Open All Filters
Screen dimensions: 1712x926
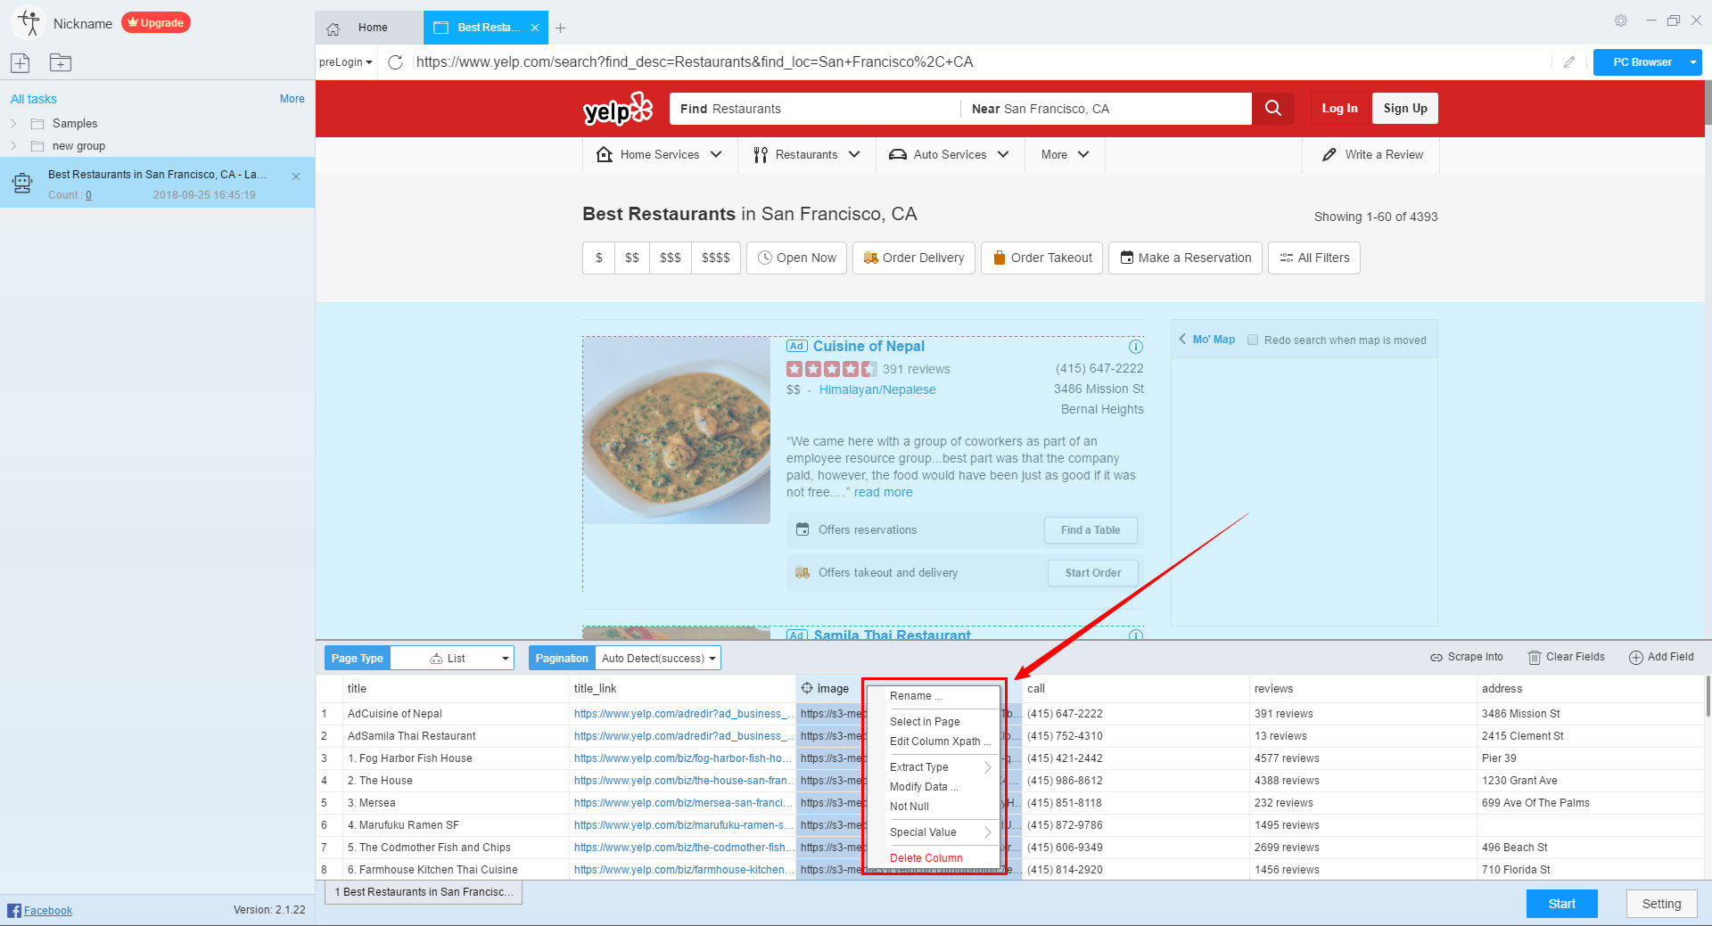[x=1314, y=258]
